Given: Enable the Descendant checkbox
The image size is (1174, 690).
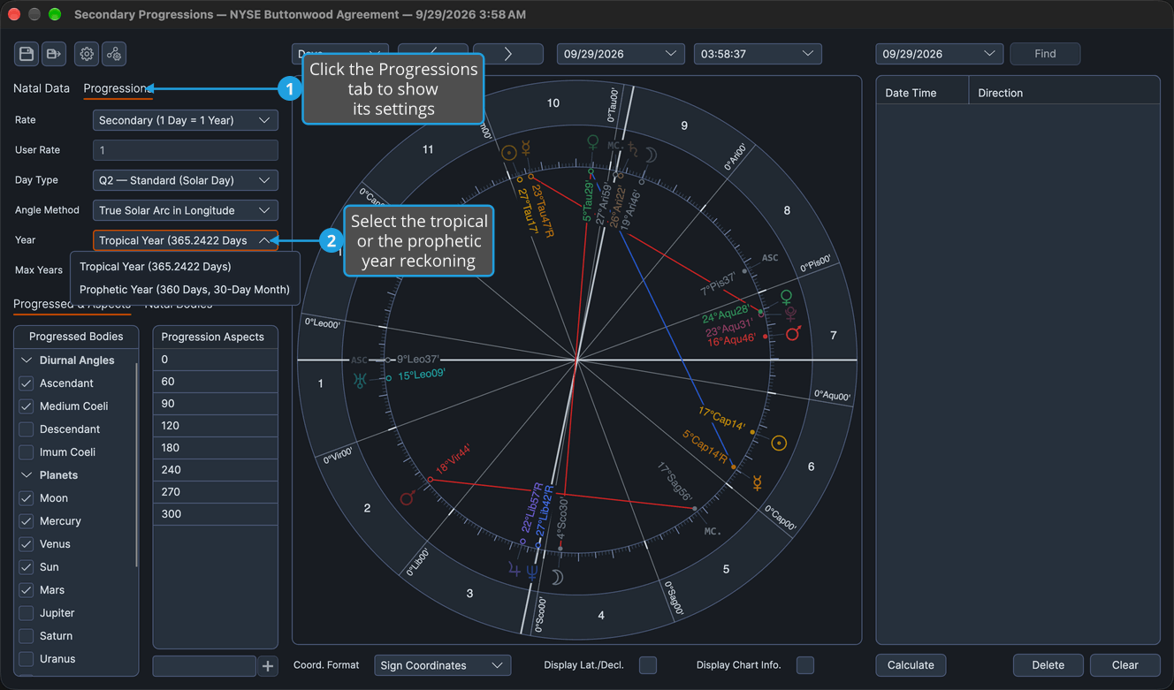Looking at the screenshot, I should coord(27,429).
